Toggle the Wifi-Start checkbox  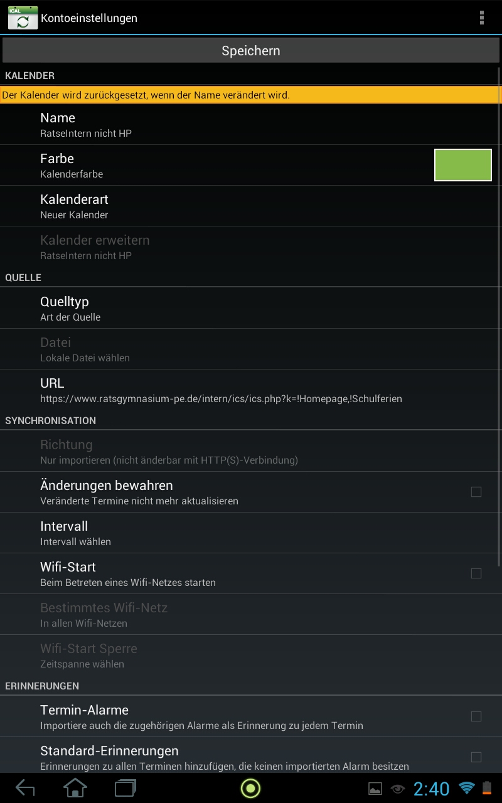pyautogui.click(x=476, y=573)
